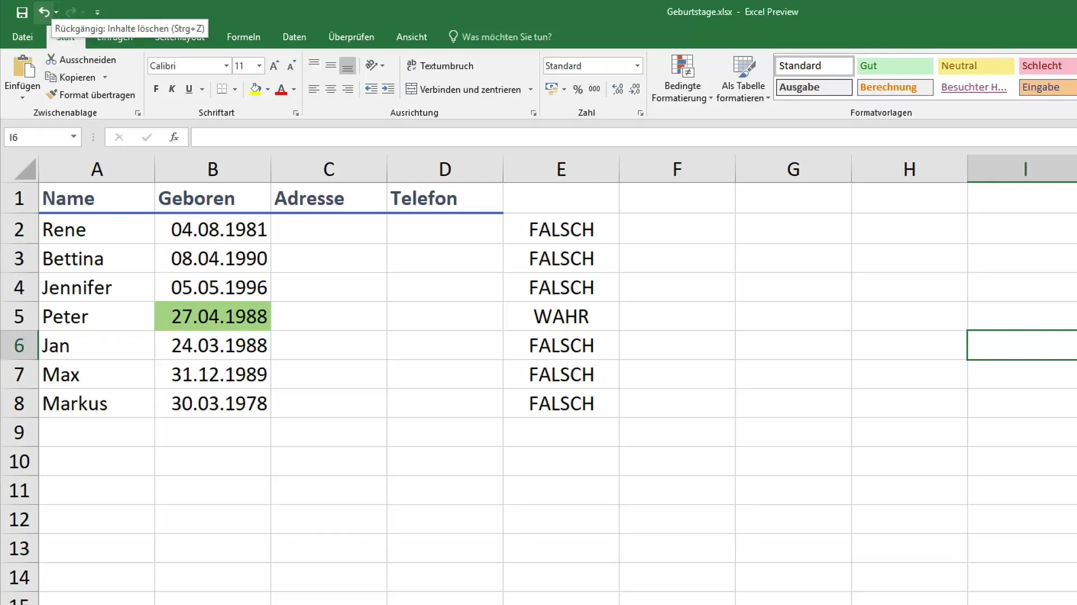Decrease font size with smaller A icon
Image resolution: width=1077 pixels, height=605 pixels.
coord(291,66)
